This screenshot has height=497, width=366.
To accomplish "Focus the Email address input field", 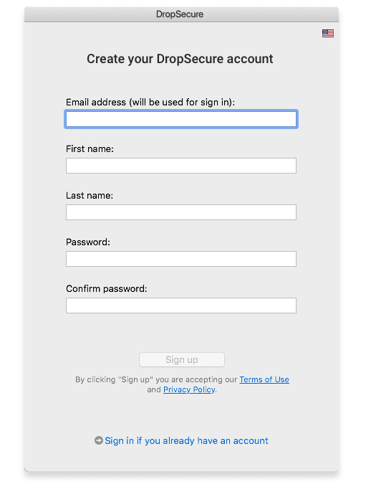I will coord(181,119).
